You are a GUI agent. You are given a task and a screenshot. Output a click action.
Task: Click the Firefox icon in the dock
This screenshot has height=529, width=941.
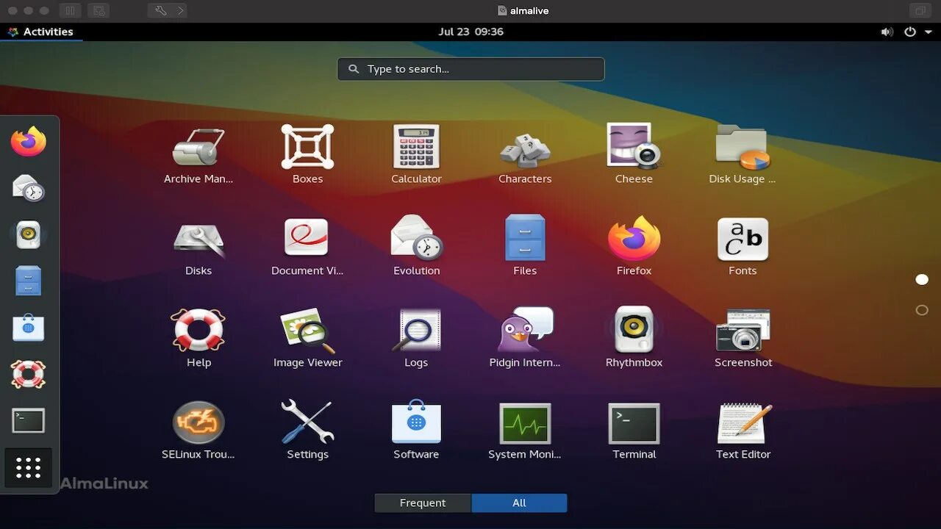coord(29,141)
